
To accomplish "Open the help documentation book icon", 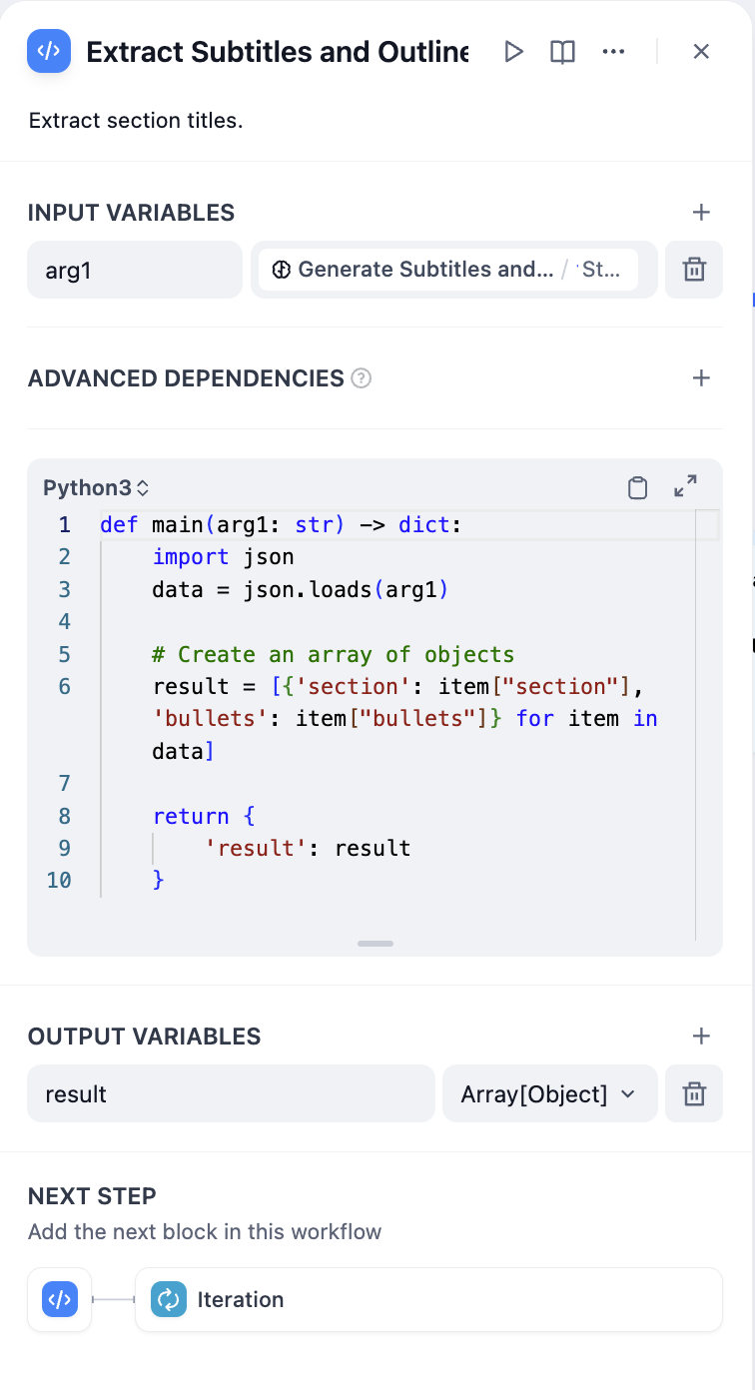I will click(562, 52).
